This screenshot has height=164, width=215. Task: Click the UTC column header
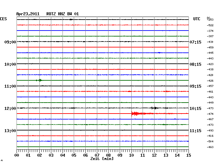(x=197, y=19)
